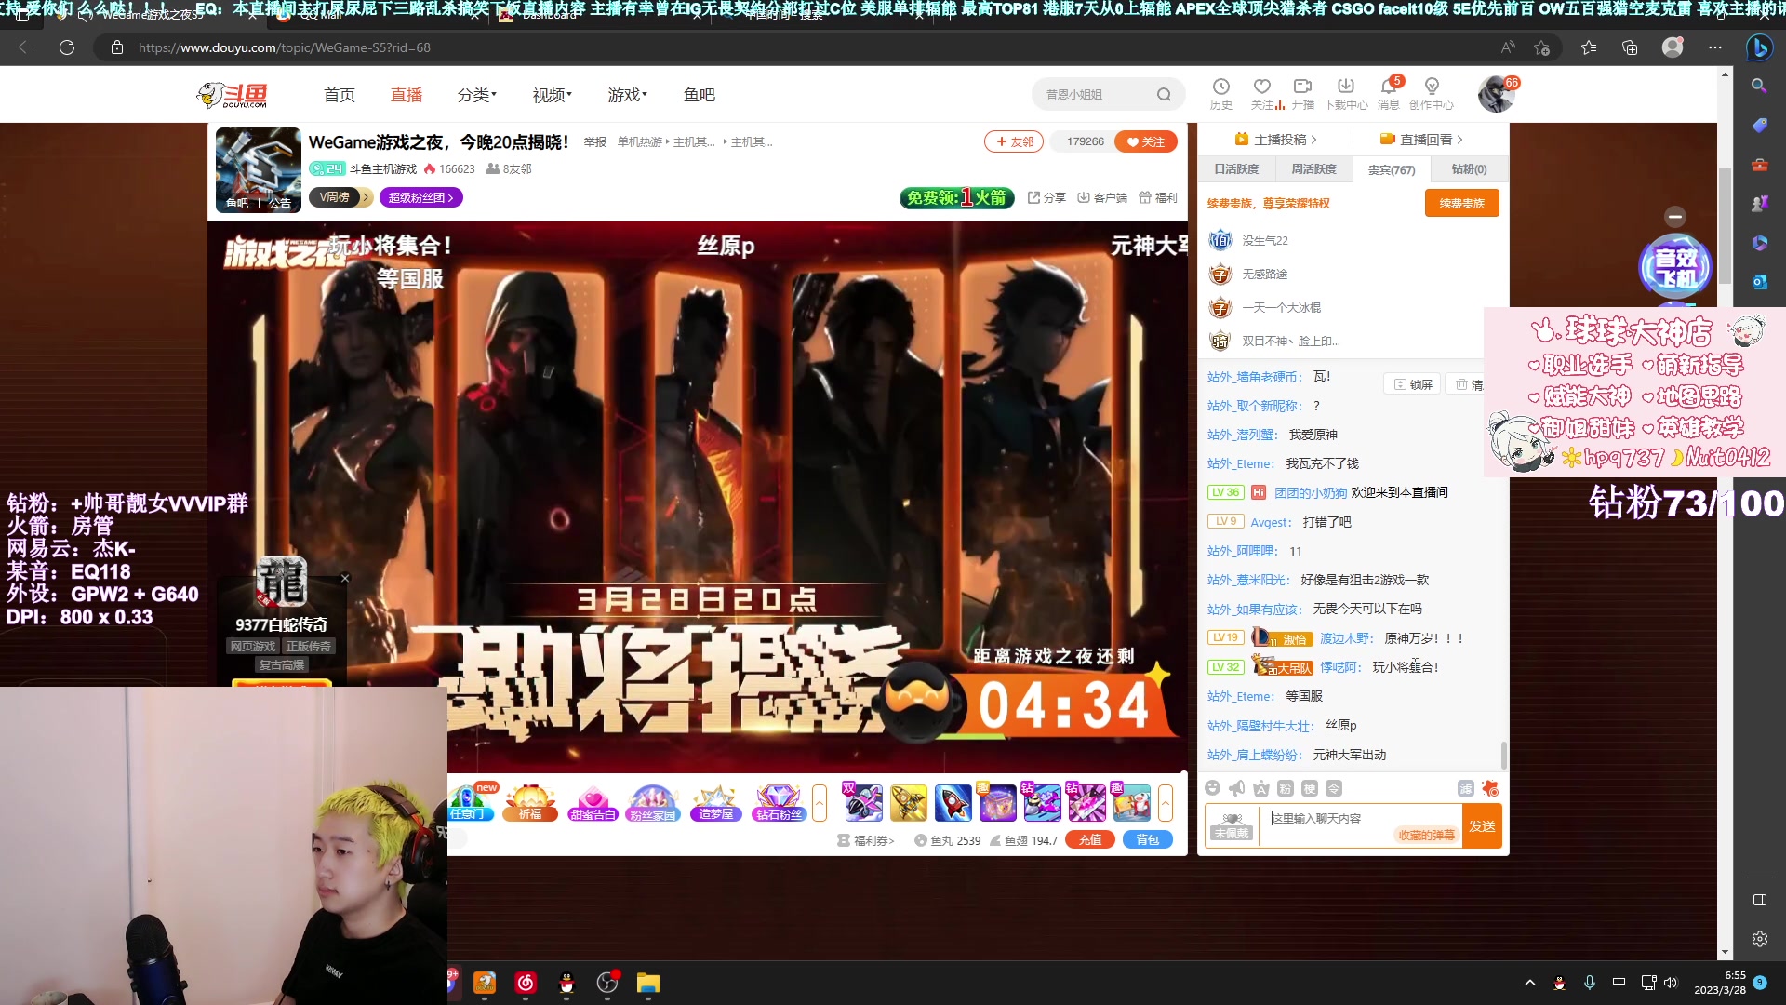The height and width of the screenshot is (1005, 1786).
Task: Click the chat input field
Action: tap(1360, 825)
